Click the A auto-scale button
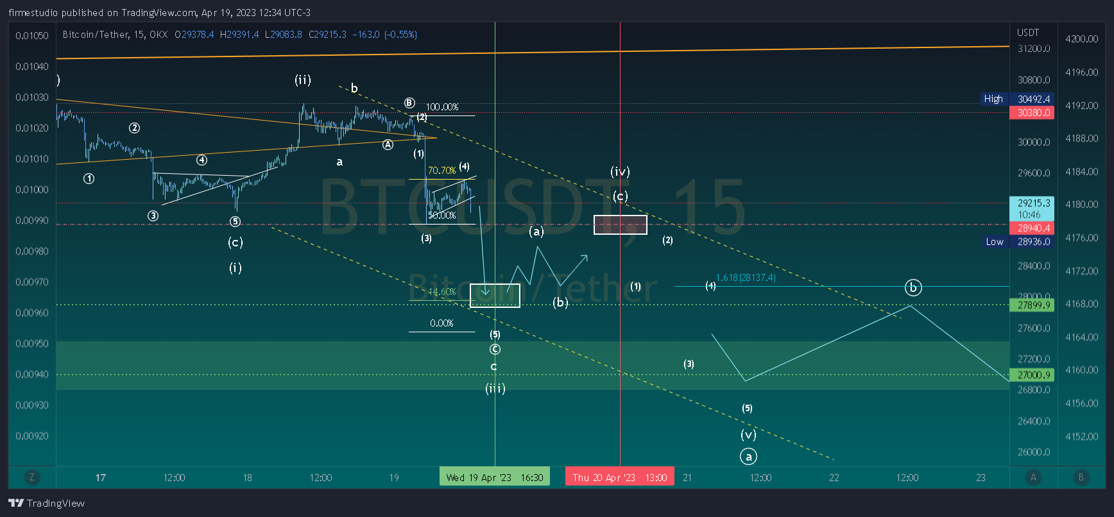The width and height of the screenshot is (1114, 517). click(x=1033, y=477)
